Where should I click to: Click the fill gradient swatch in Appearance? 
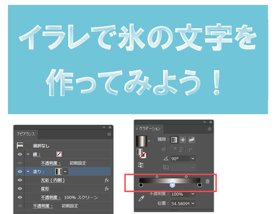click(59, 172)
